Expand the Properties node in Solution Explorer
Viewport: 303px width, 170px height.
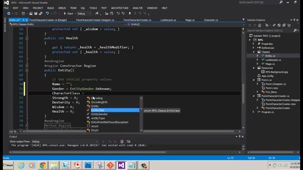[x=254, y=44]
